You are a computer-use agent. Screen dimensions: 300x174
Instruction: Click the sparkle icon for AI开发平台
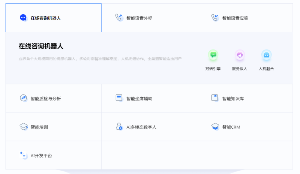(x=23, y=155)
